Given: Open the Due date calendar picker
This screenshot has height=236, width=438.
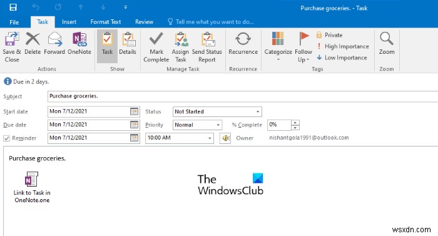Looking at the screenshot, I should 134,125.
